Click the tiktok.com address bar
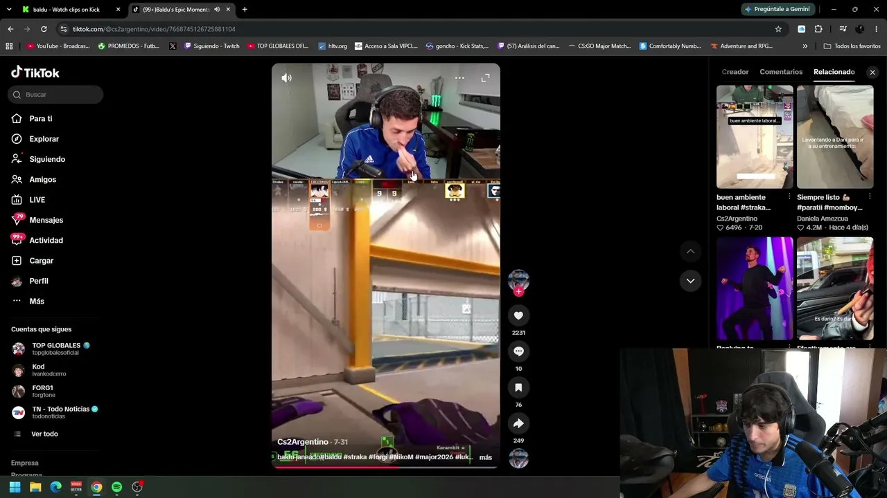This screenshot has height=498, width=887. pyautogui.click(x=416, y=29)
